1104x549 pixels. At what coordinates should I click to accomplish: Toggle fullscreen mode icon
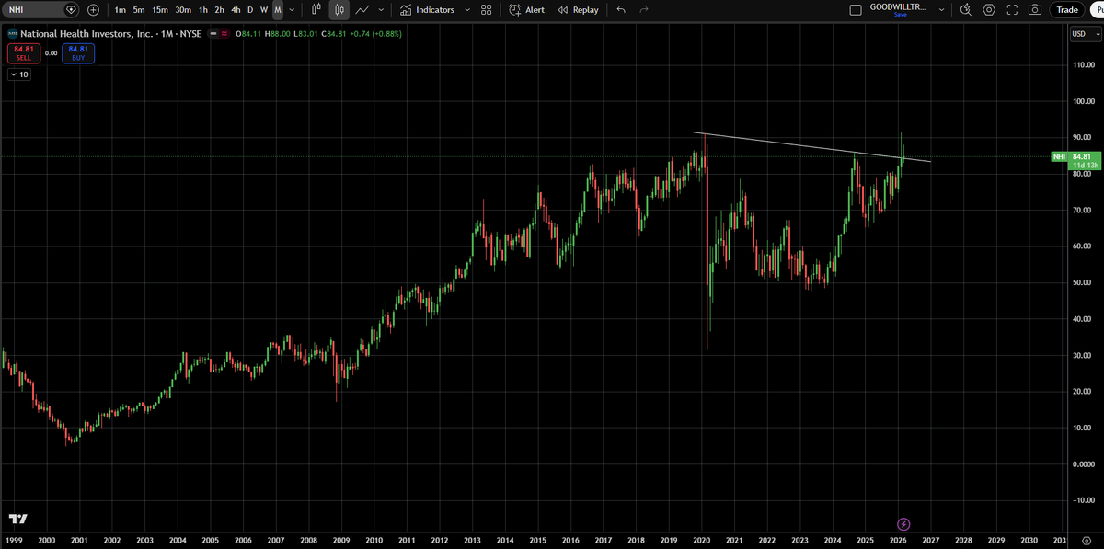point(1012,9)
